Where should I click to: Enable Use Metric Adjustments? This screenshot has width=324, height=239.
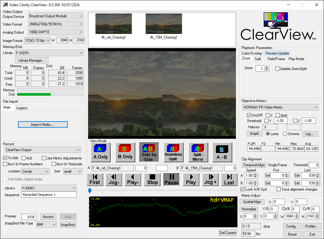(44, 158)
